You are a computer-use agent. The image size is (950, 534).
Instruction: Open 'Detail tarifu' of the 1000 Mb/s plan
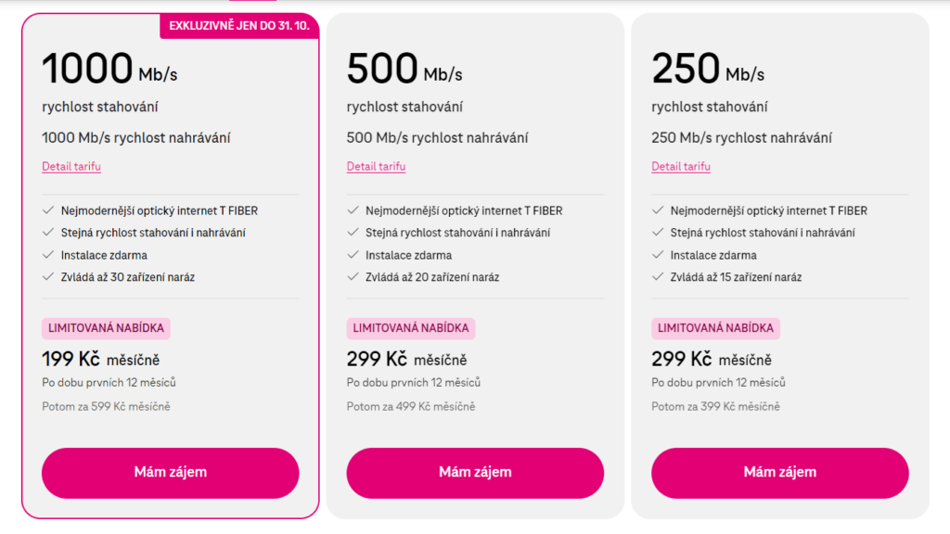pyautogui.click(x=71, y=167)
